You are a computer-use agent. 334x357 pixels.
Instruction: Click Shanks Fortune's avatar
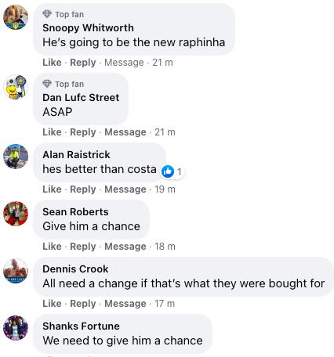pyautogui.click(x=16, y=328)
